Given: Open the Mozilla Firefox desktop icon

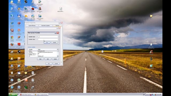Looking at the screenshot, I should click(12, 45).
